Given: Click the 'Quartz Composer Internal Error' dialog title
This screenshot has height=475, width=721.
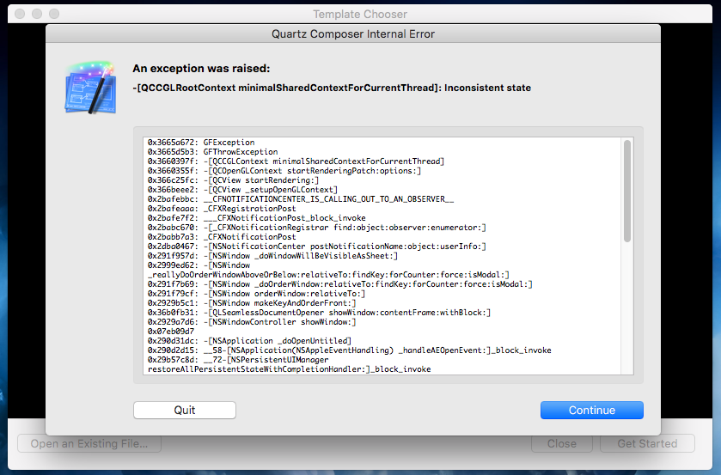Looking at the screenshot, I should 352,34.
